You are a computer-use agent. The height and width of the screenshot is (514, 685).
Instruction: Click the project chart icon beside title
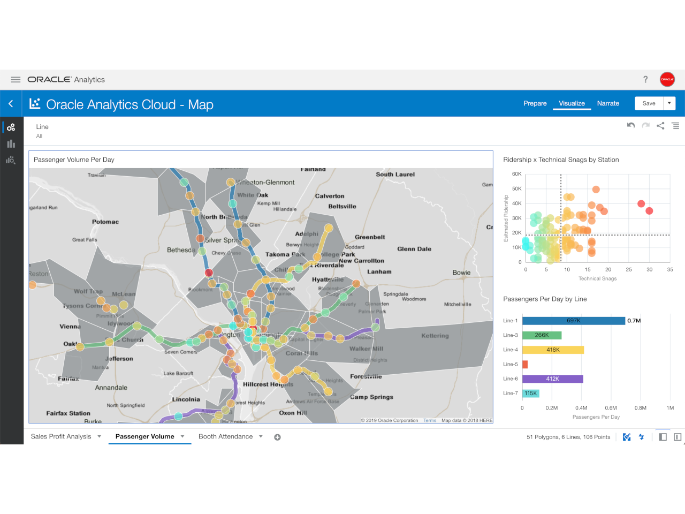point(35,103)
